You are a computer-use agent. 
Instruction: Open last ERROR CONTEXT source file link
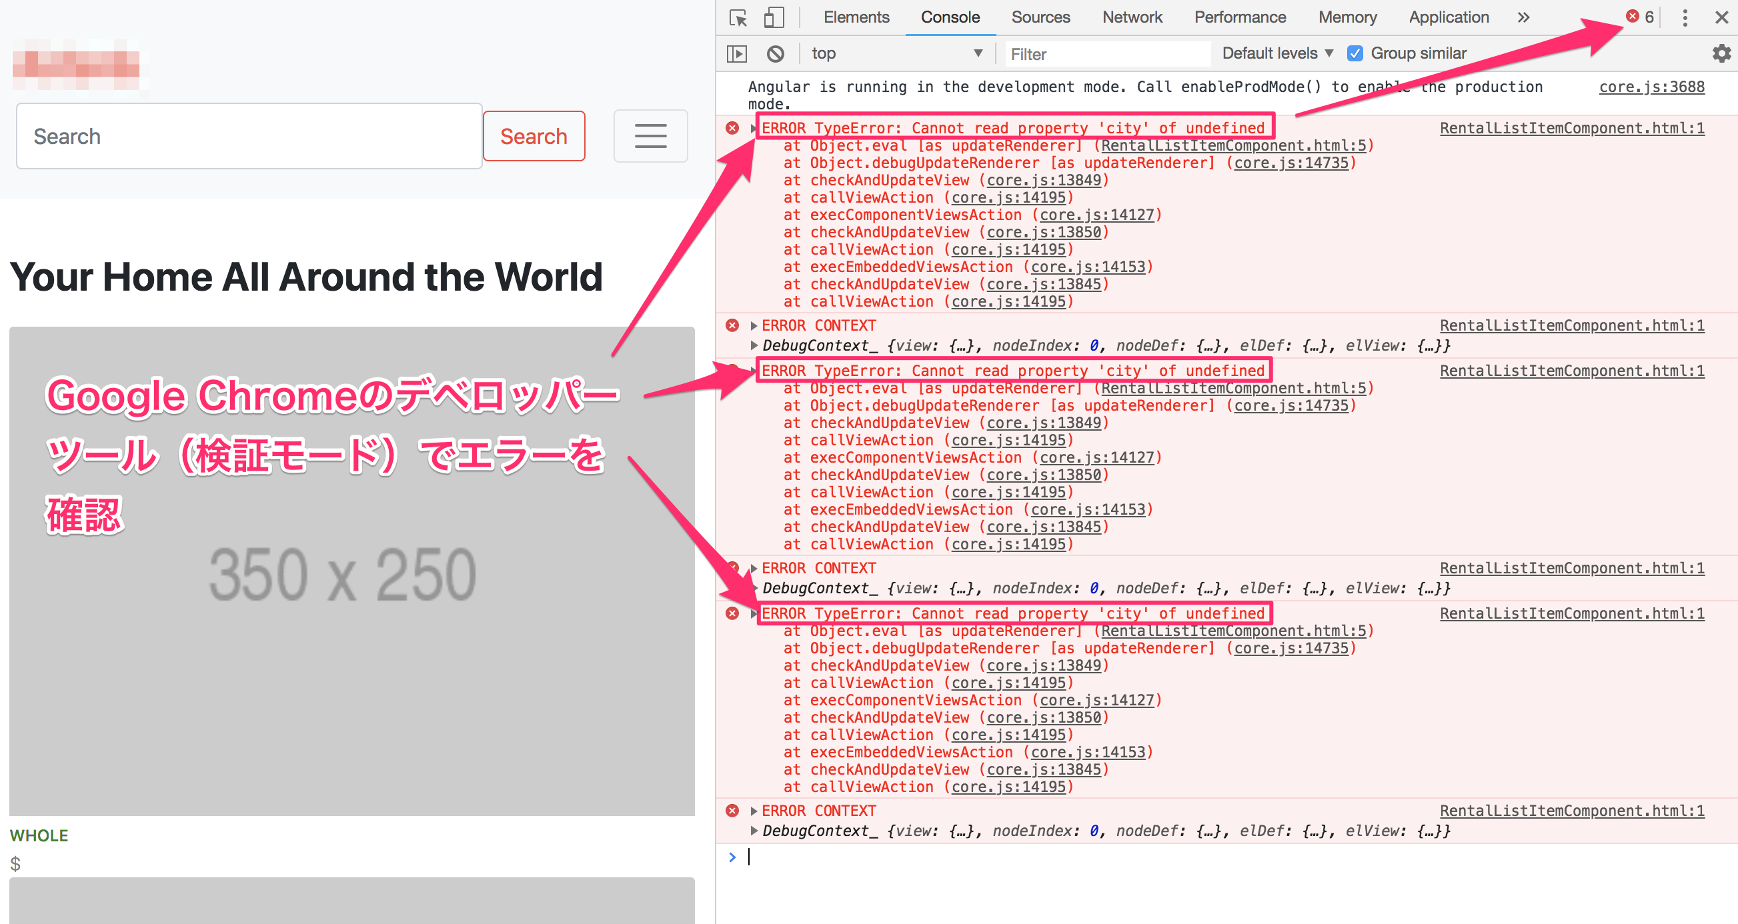[x=1572, y=811]
